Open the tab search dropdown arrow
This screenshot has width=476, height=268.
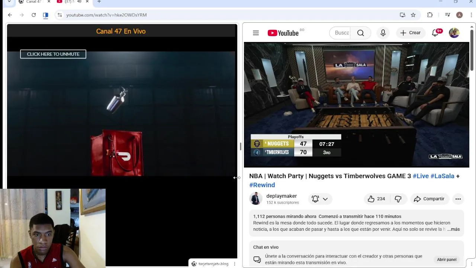coord(9,2)
